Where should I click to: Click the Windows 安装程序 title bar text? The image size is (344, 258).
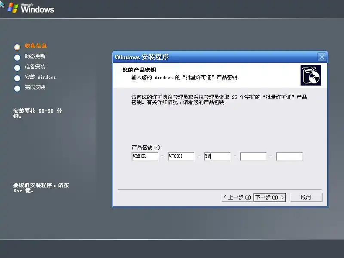click(142, 57)
